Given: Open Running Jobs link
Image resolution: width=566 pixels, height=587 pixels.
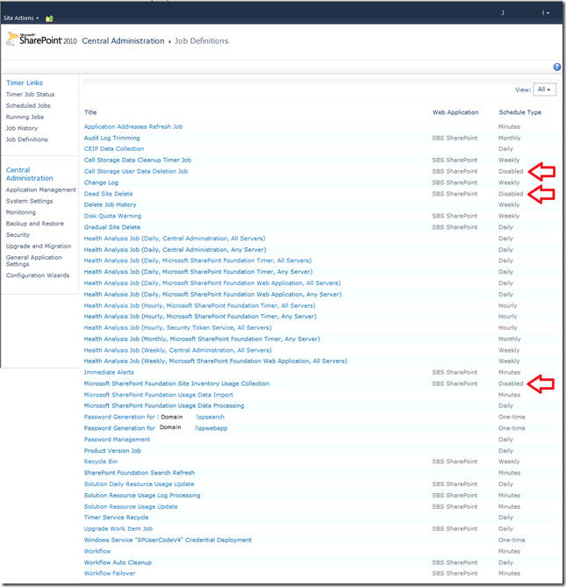Looking at the screenshot, I should (25, 117).
